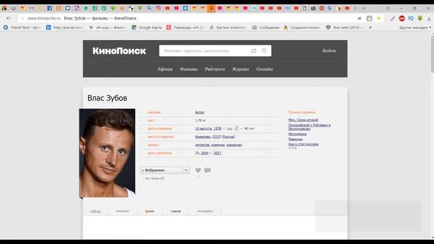Open the детектив genre link
The width and height of the screenshot is (434, 244).
tap(202, 144)
